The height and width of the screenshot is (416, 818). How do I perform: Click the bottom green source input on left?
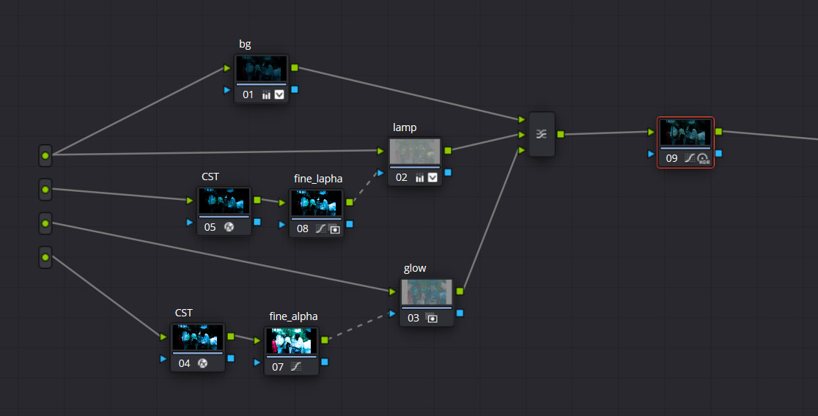pyautogui.click(x=45, y=257)
